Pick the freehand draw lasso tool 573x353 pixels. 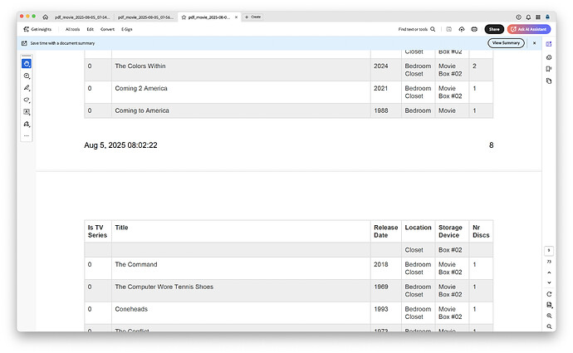27,101
